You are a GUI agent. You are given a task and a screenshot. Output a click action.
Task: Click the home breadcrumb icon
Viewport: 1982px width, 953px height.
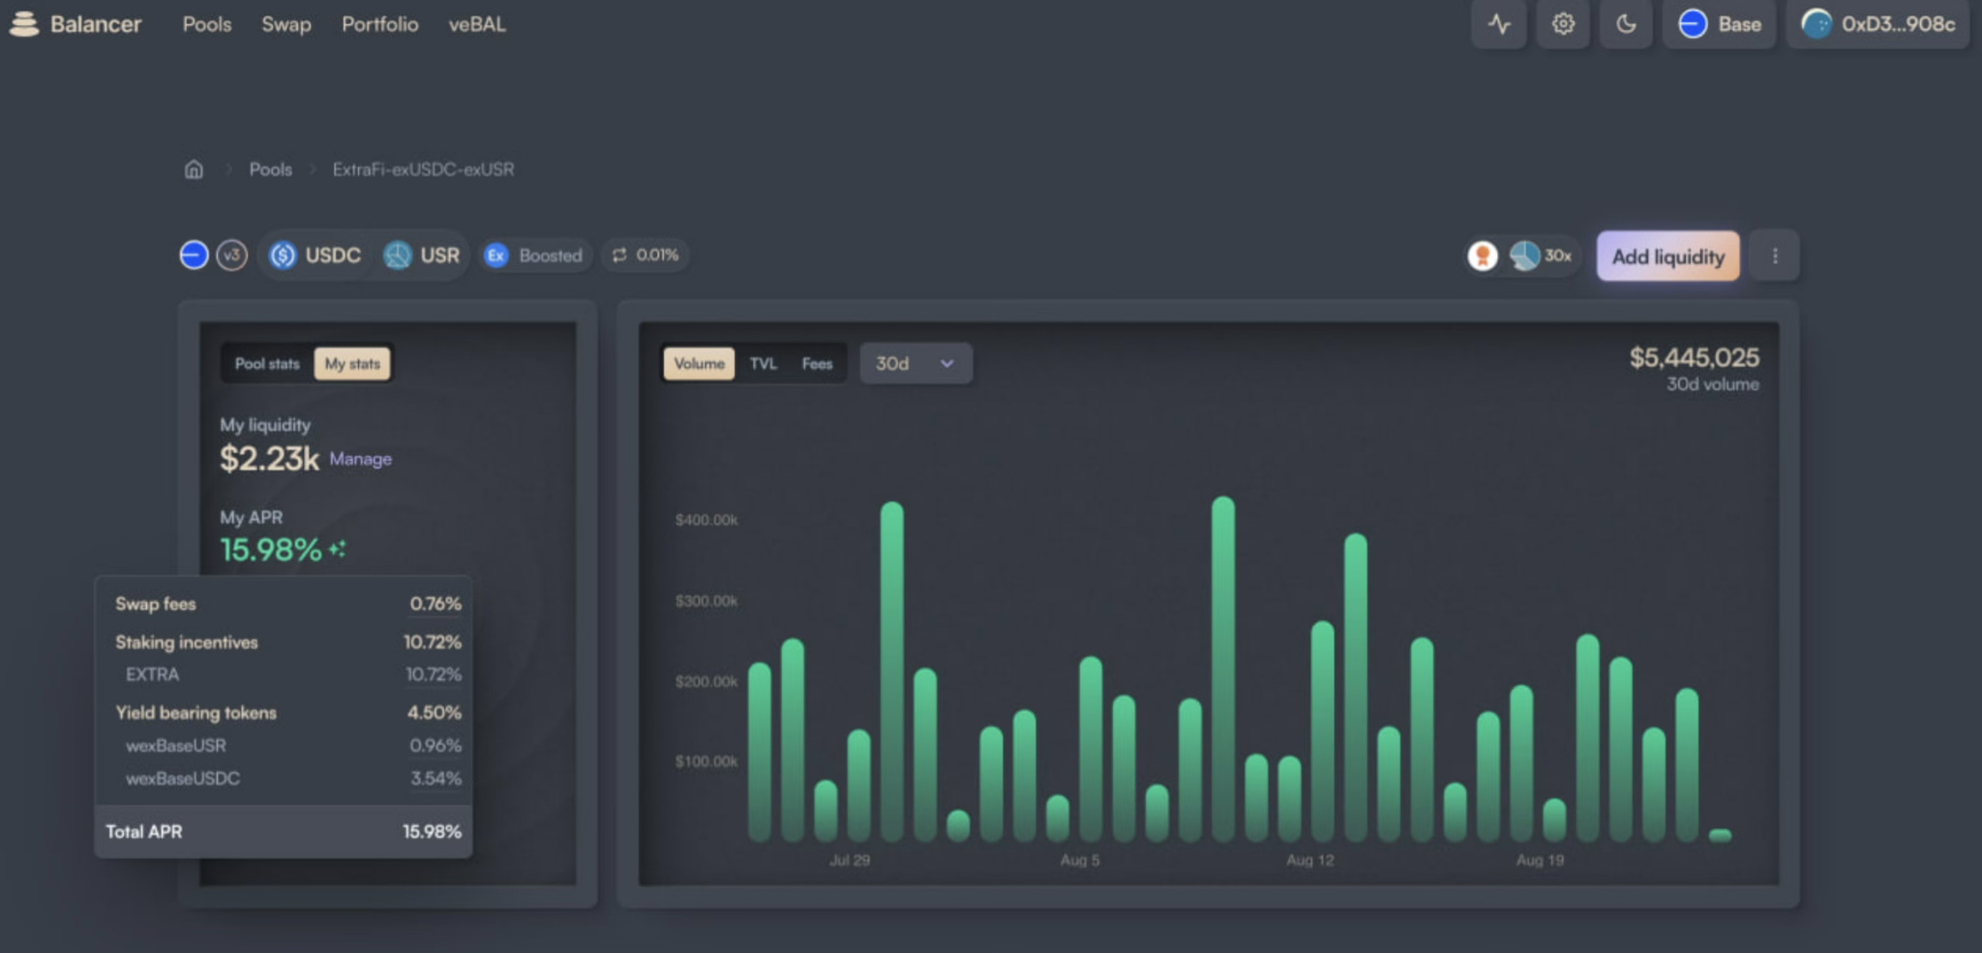click(194, 169)
